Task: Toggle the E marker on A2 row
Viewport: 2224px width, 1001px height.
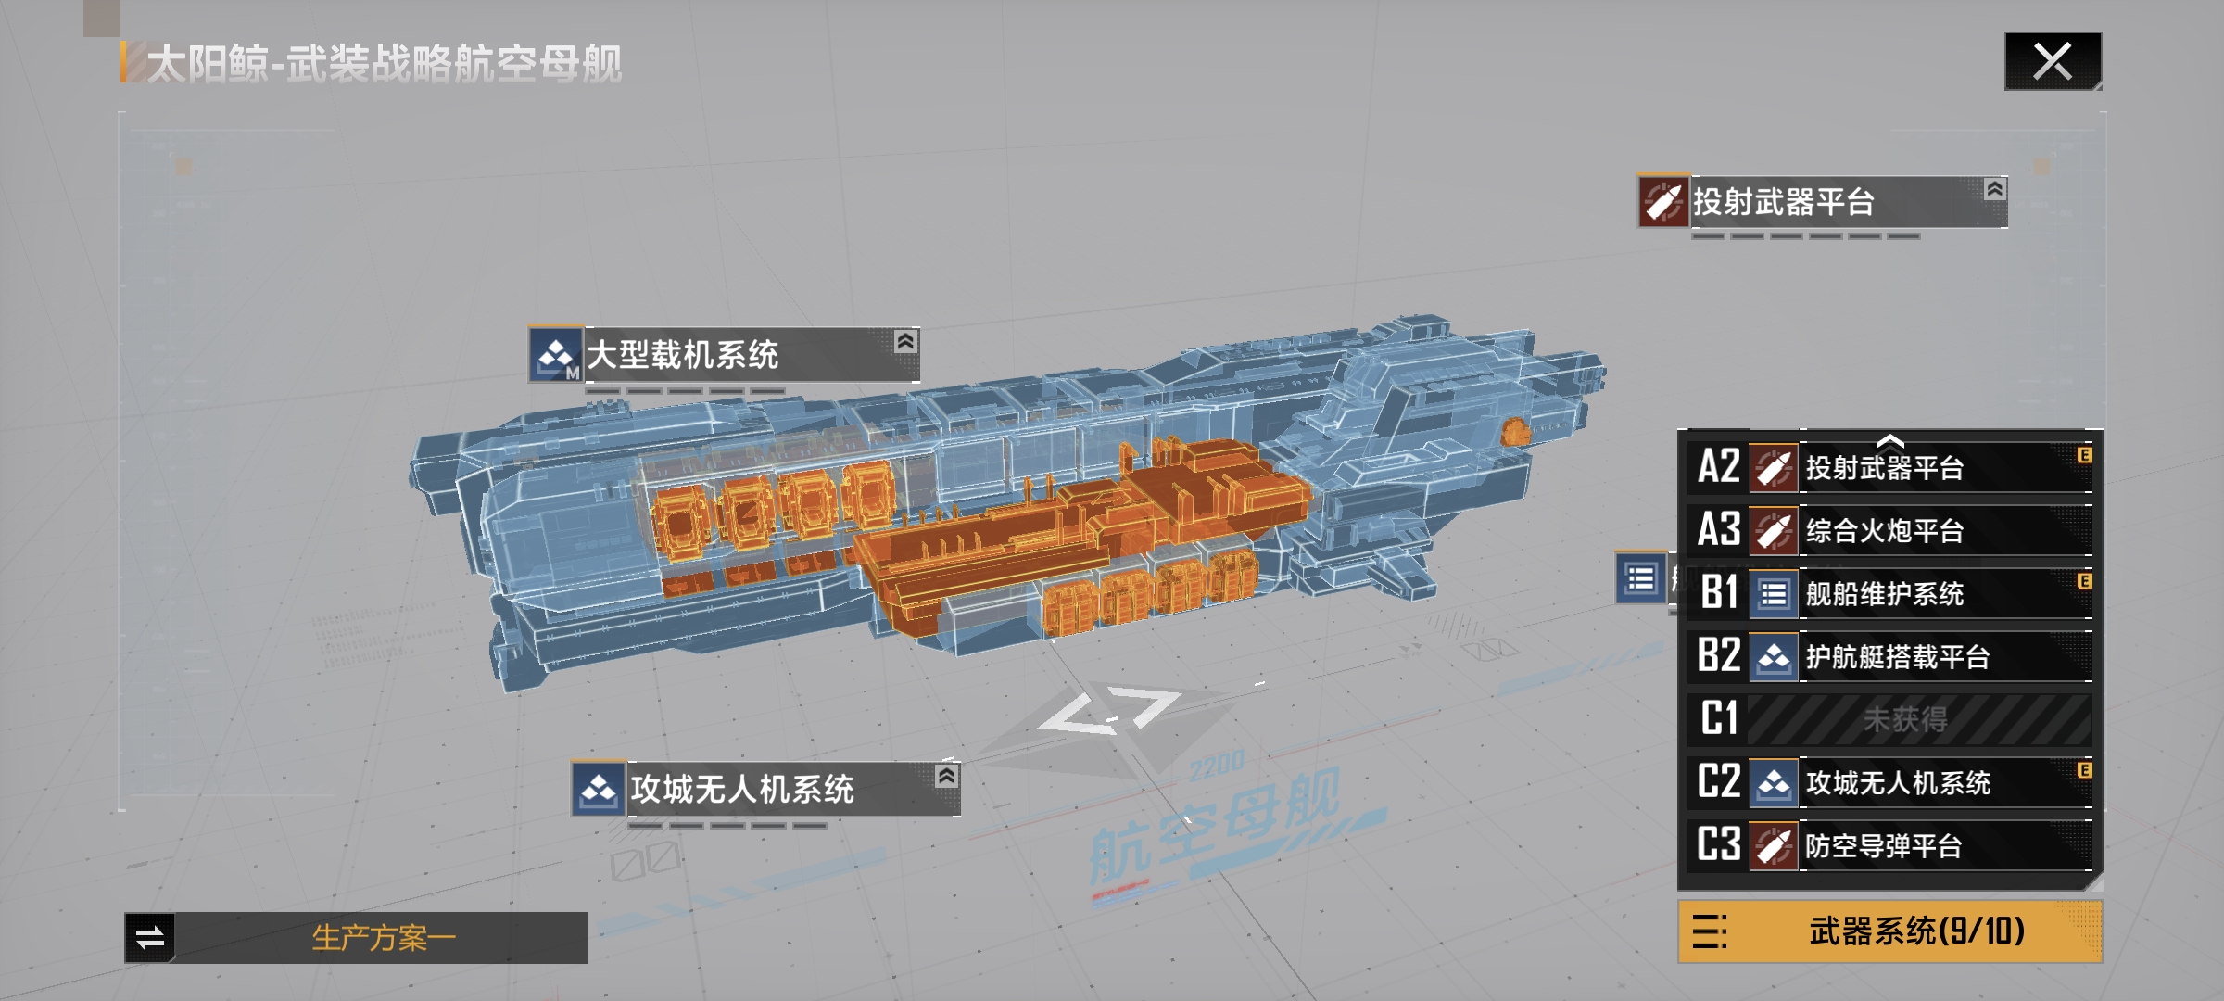Action: [x=2084, y=455]
